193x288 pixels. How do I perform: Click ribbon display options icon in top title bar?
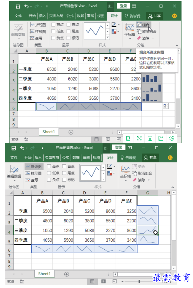[x=134, y=6]
